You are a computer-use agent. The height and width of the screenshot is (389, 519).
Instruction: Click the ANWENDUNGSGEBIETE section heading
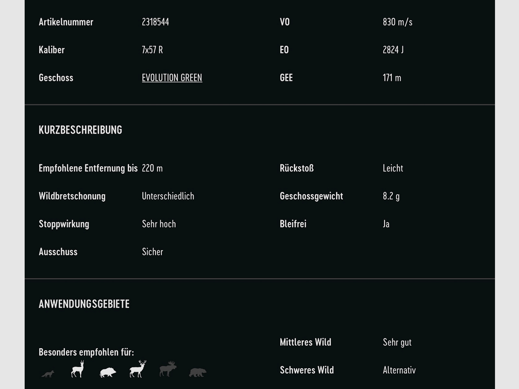84,304
